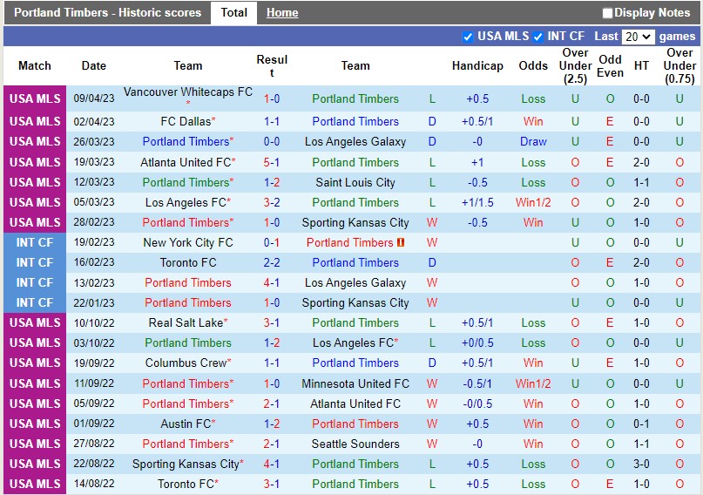Uncheck the USA MLS filter checkbox
703x495 pixels.
[468, 37]
